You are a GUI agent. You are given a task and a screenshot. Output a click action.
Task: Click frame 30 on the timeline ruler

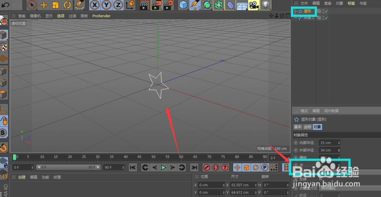click(x=98, y=157)
